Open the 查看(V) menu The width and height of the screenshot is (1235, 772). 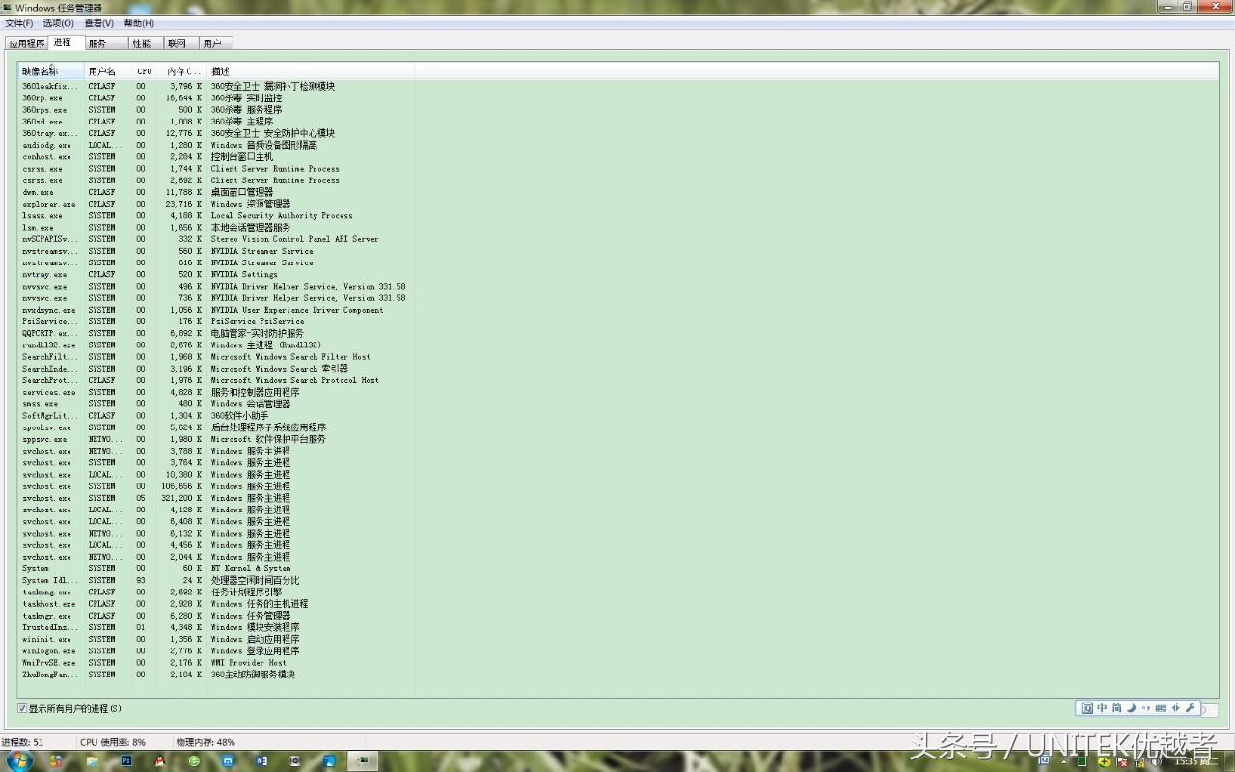98,23
